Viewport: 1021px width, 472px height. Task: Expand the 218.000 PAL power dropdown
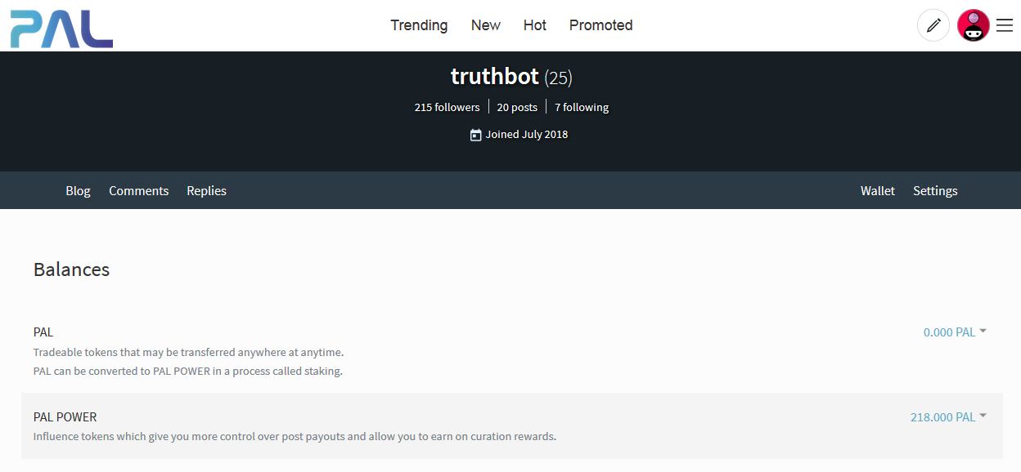[948, 417]
